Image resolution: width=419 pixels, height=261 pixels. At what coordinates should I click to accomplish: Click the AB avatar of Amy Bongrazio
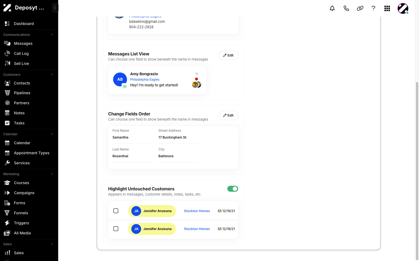tap(120, 79)
